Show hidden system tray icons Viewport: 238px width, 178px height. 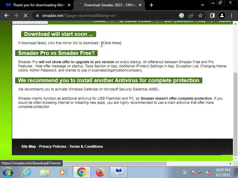point(177,172)
